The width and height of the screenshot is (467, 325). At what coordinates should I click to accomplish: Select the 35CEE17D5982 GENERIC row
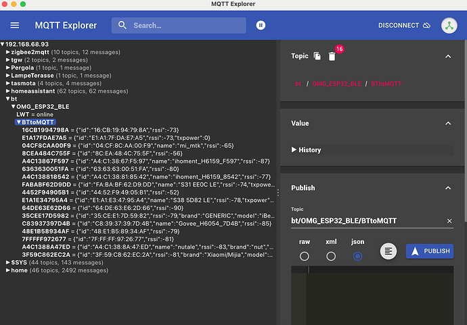[148, 216]
